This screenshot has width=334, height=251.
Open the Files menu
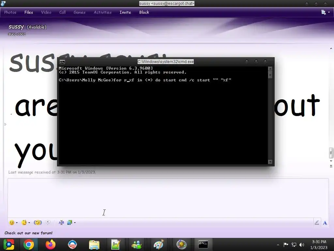29,12
